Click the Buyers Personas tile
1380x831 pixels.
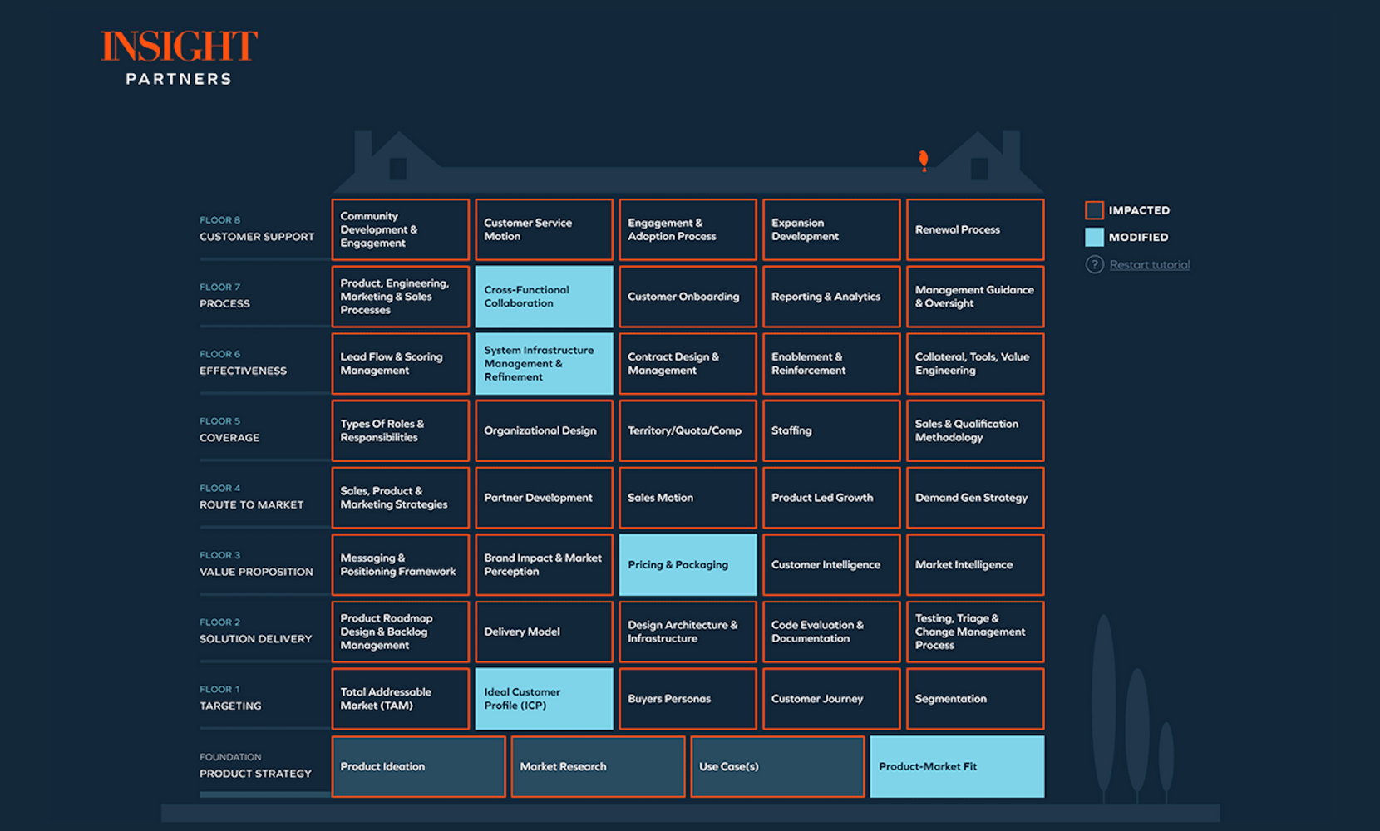point(688,699)
